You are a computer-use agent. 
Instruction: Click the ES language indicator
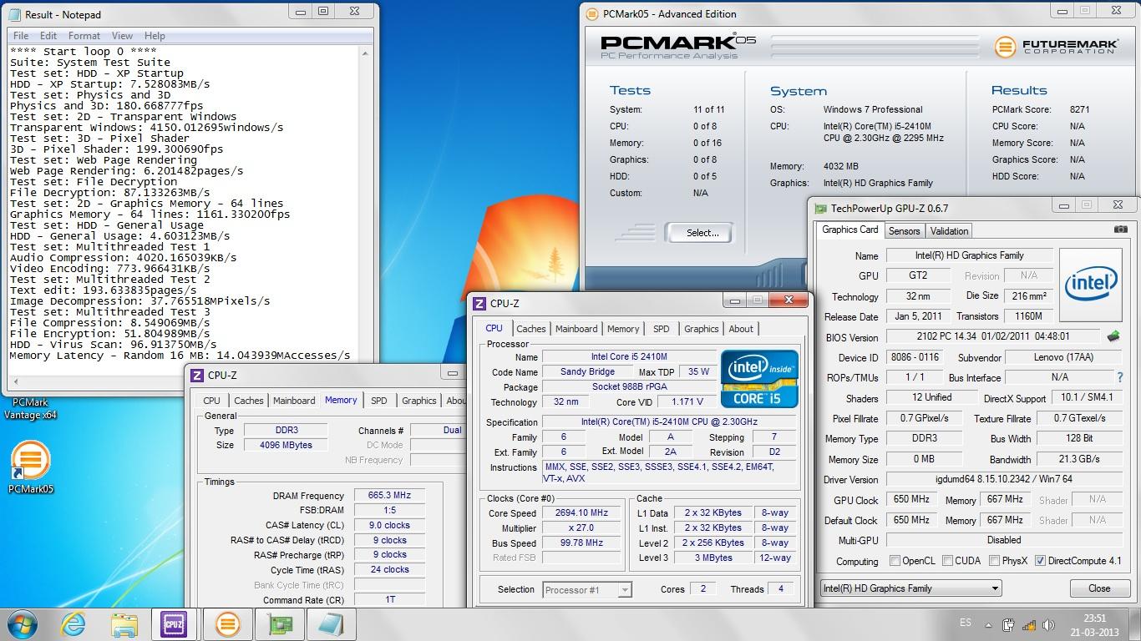966,623
